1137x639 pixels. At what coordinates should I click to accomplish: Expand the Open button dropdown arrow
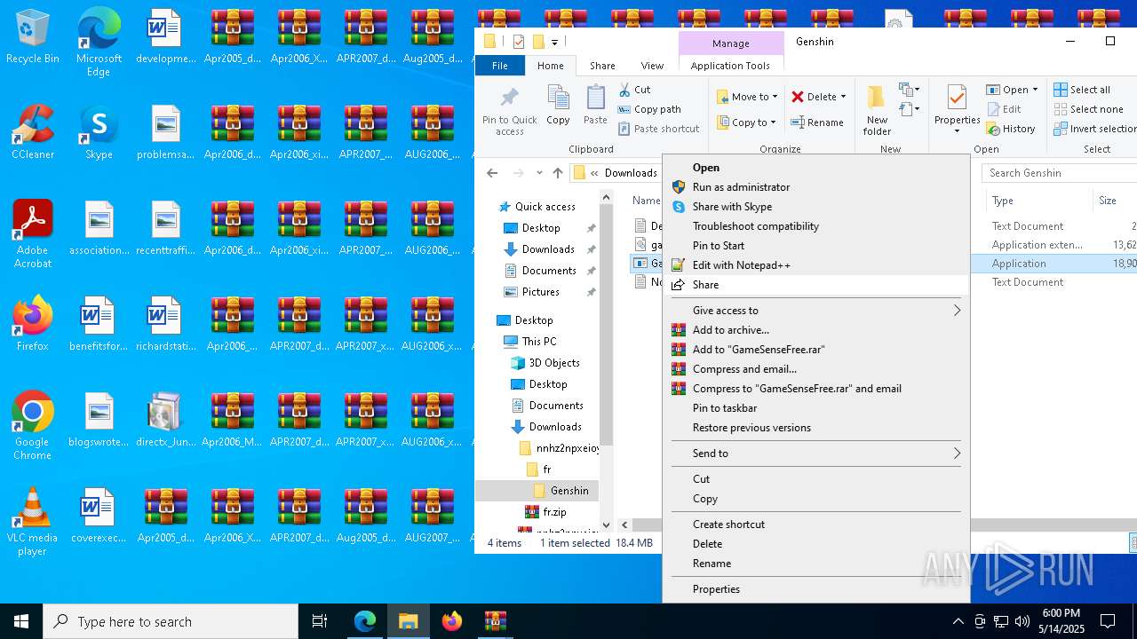point(1035,90)
